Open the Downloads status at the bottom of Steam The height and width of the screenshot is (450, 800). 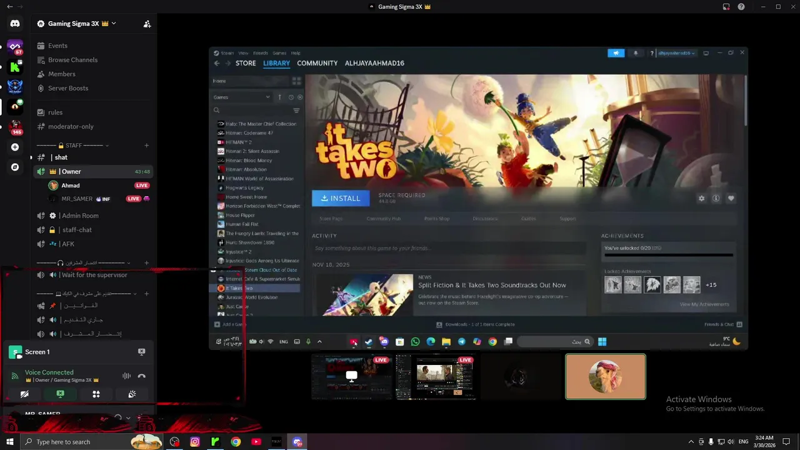(476, 324)
